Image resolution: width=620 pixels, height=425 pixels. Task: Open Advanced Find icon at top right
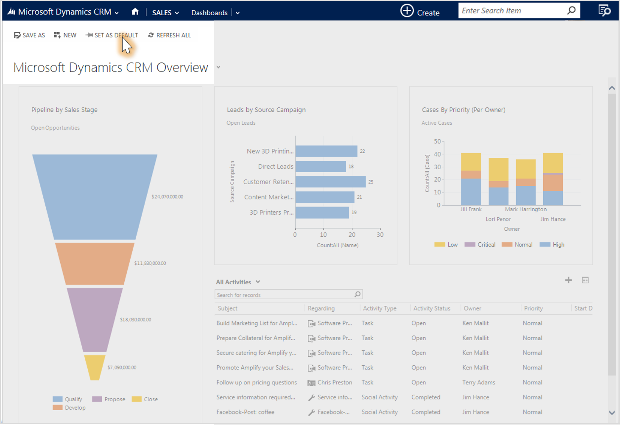[604, 11]
